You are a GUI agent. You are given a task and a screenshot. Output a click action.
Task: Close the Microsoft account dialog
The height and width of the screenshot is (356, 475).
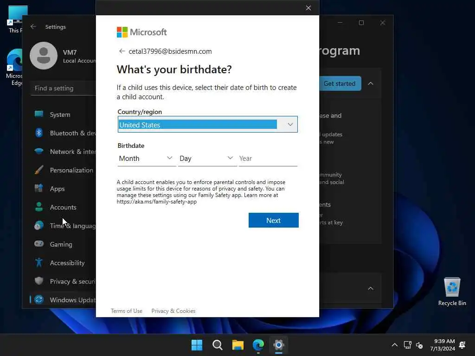(x=308, y=8)
